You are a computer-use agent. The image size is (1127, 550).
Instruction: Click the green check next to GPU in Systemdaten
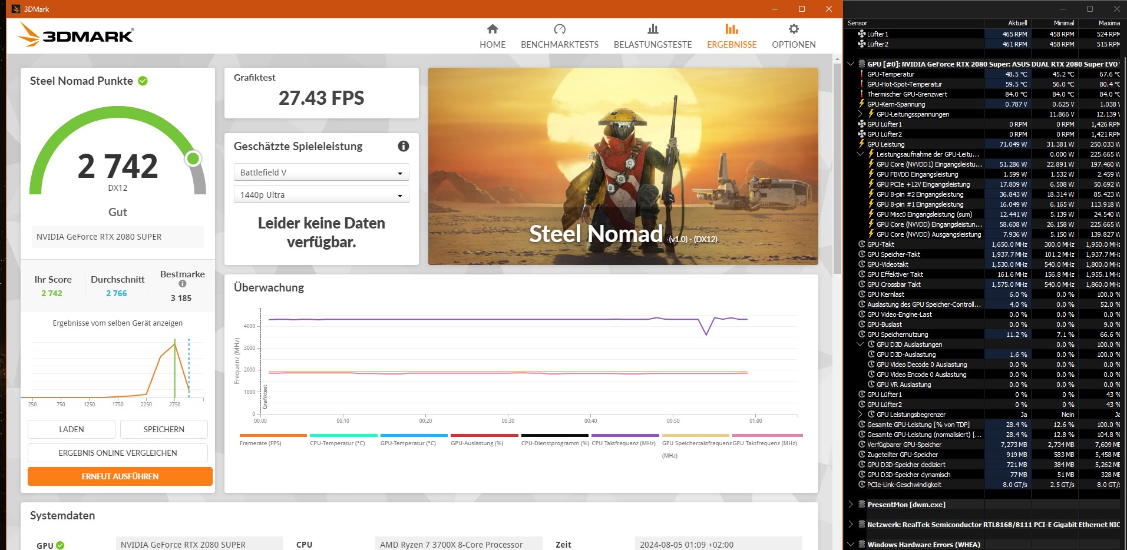pyautogui.click(x=60, y=545)
